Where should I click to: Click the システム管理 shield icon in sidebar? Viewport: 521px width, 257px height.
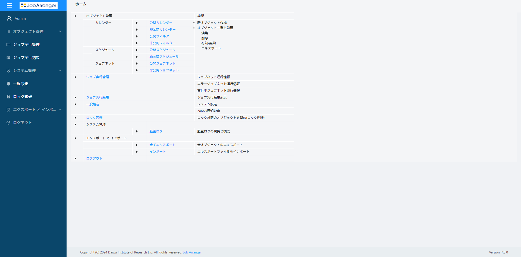(x=8, y=71)
